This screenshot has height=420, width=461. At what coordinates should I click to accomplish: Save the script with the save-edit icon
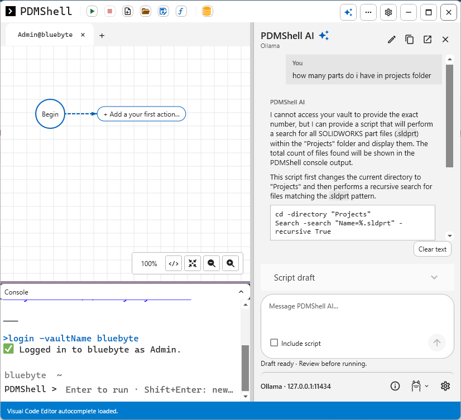pyautogui.click(x=163, y=12)
